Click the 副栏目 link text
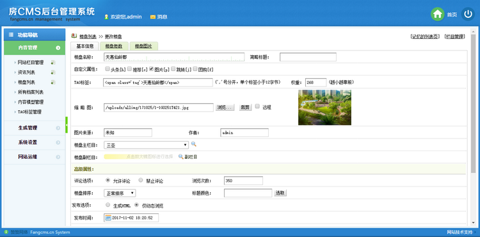Viewport: 480px width, 237px height. (x=191, y=157)
